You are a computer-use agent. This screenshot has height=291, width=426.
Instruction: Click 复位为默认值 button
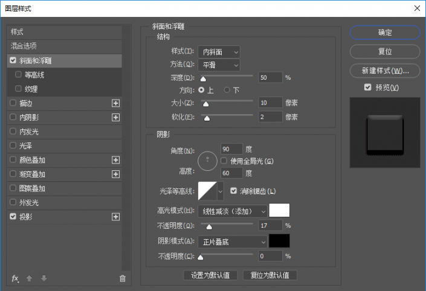click(x=269, y=275)
